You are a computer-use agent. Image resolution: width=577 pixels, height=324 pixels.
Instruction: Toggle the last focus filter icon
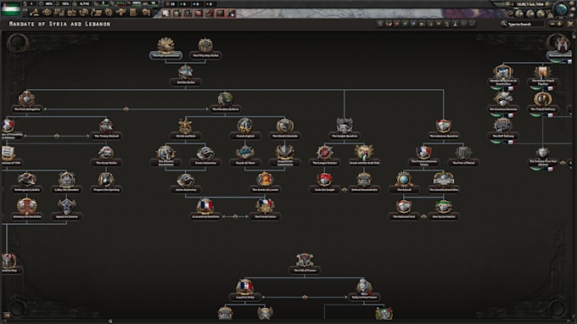[x=472, y=24]
